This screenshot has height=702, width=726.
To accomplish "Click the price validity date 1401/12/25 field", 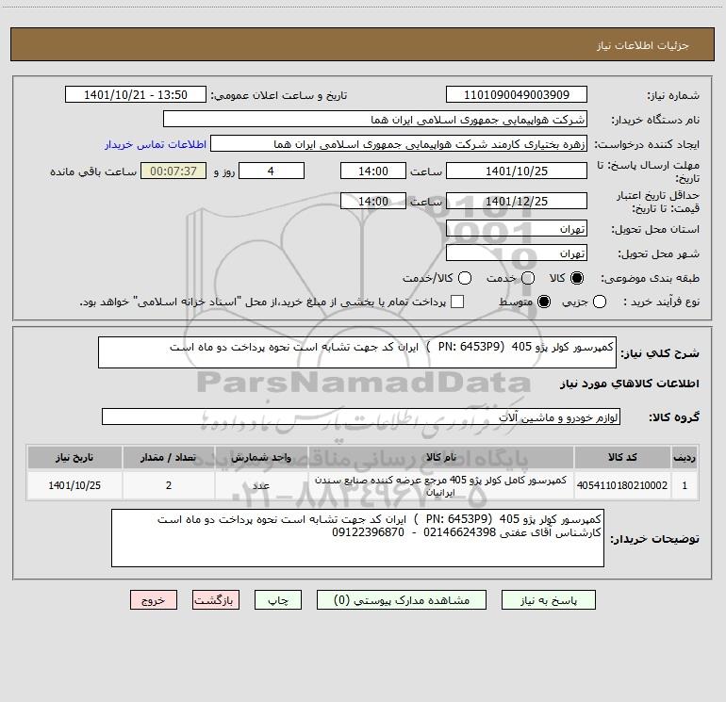I will [x=517, y=202].
